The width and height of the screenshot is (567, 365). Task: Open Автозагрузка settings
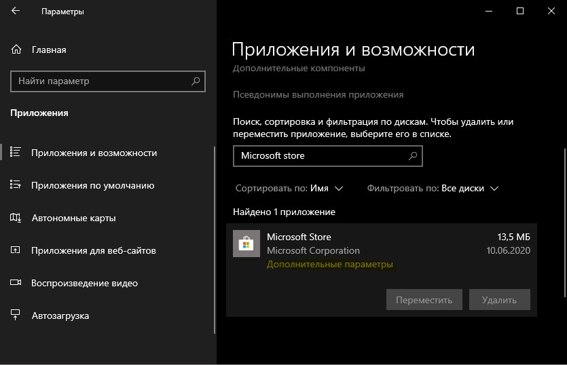(x=60, y=315)
